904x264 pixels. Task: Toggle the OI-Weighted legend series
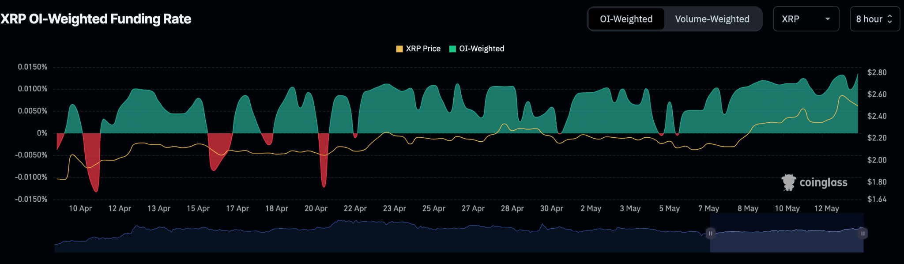(x=477, y=49)
